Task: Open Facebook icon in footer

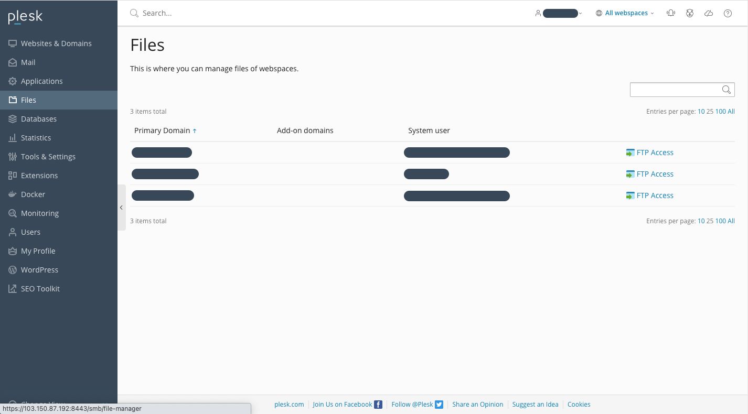Action: 378,405
